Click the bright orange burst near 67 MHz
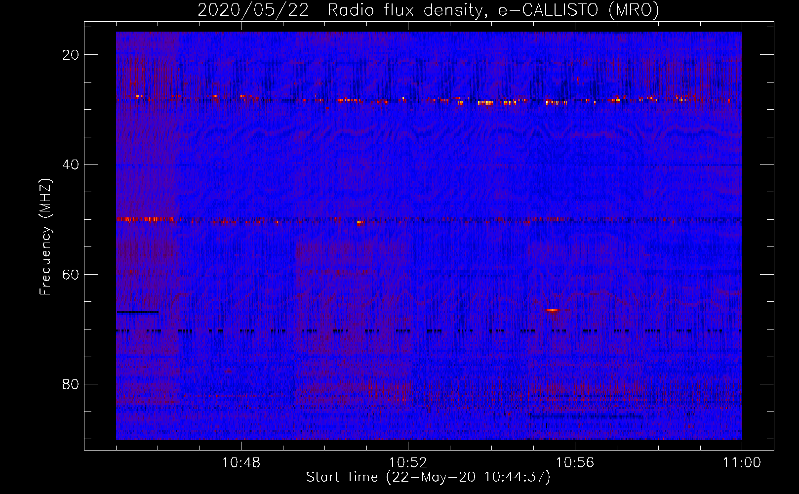This screenshot has width=799, height=494. point(552,310)
